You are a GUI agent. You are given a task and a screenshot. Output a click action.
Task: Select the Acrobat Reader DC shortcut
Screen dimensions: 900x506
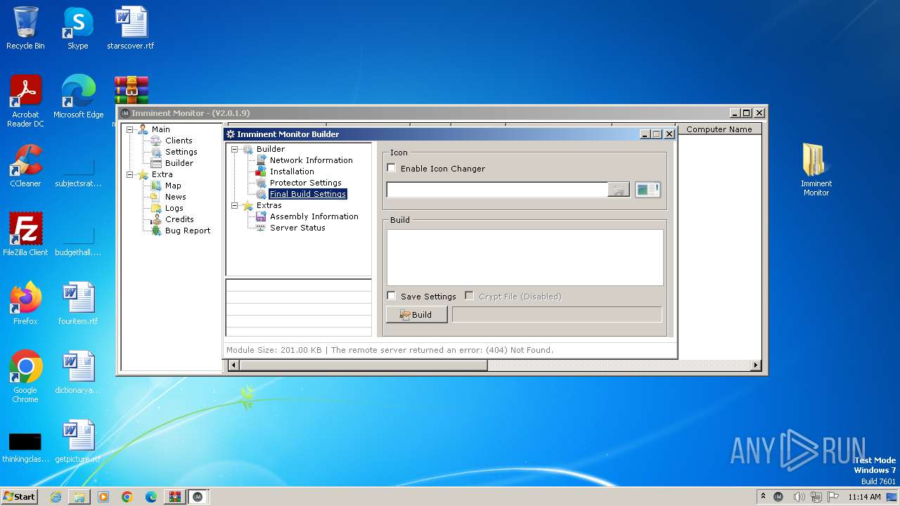coord(25,101)
